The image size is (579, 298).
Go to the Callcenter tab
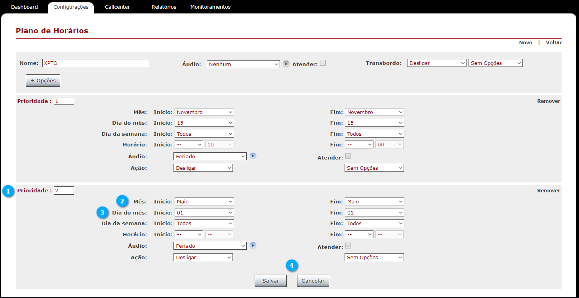118,7
